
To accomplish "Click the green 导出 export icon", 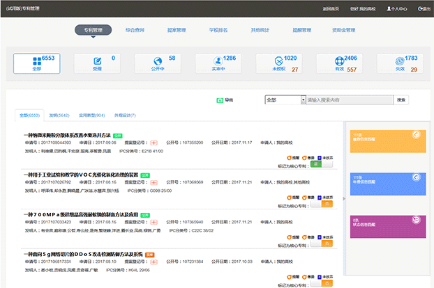I will point(219,100).
